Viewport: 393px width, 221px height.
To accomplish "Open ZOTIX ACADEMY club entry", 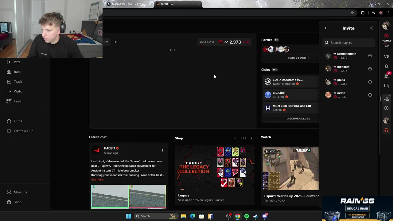I will tap(291, 82).
